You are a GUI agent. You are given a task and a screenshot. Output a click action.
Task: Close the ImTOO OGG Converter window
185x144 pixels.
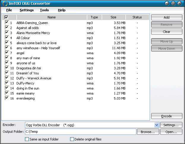(x=179, y=4)
